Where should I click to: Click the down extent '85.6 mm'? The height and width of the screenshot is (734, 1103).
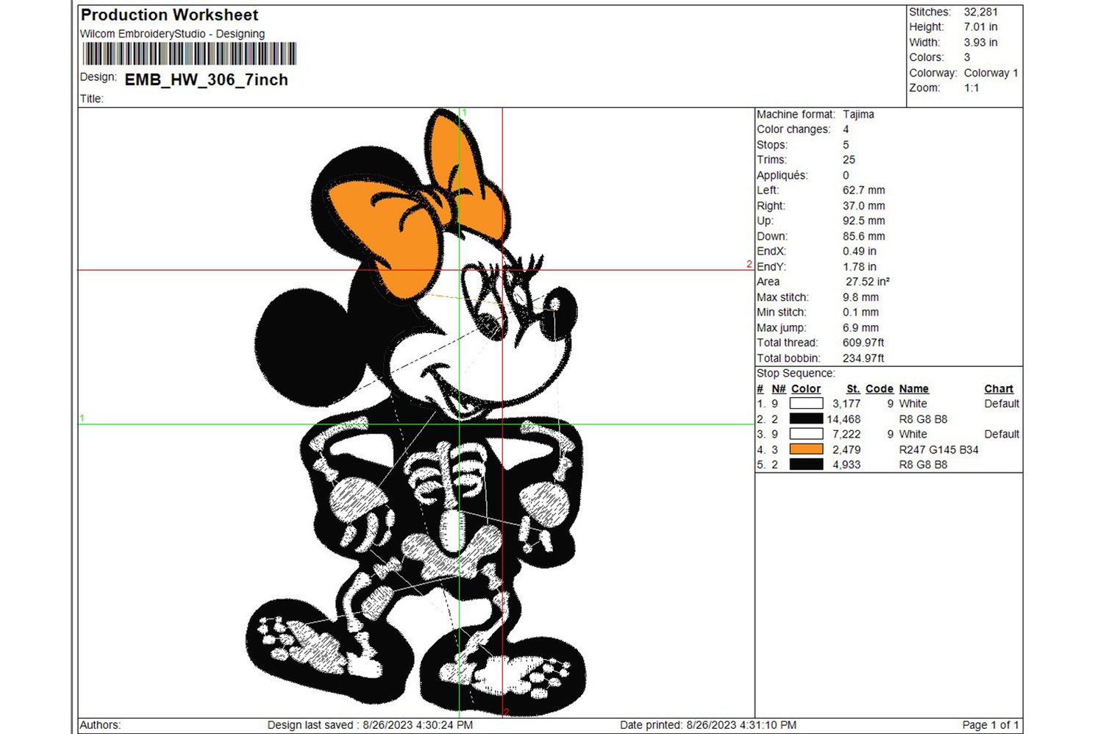click(864, 236)
